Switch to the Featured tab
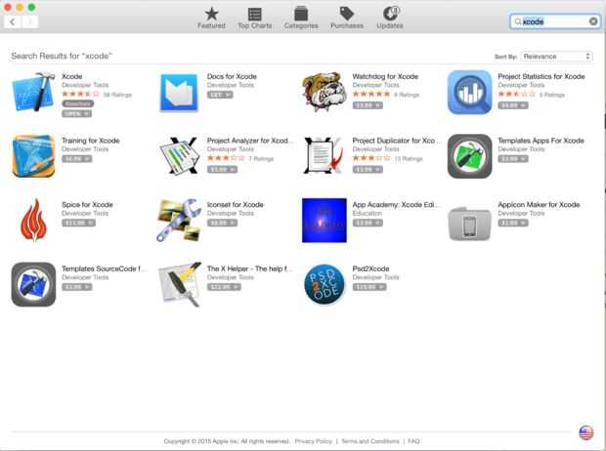Image resolution: width=606 pixels, height=451 pixels. (x=211, y=19)
